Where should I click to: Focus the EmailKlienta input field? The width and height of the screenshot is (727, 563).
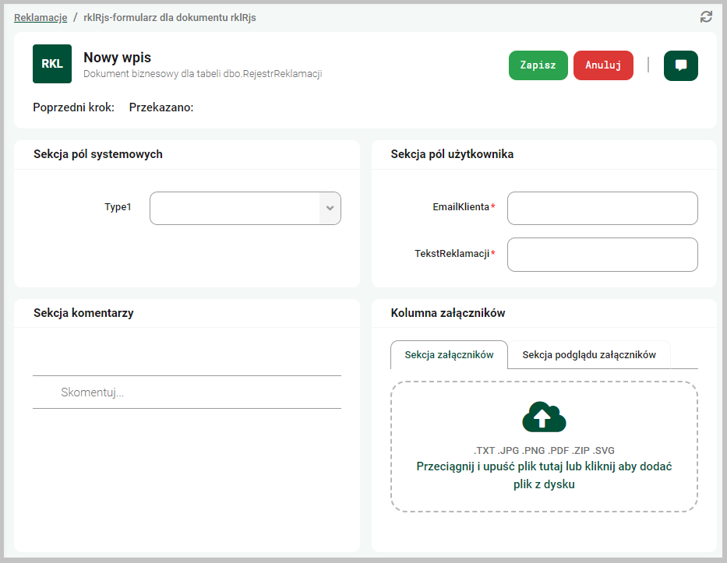(602, 209)
